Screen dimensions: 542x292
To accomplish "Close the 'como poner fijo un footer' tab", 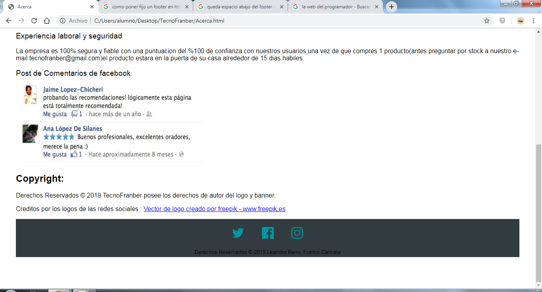I will point(187,7).
